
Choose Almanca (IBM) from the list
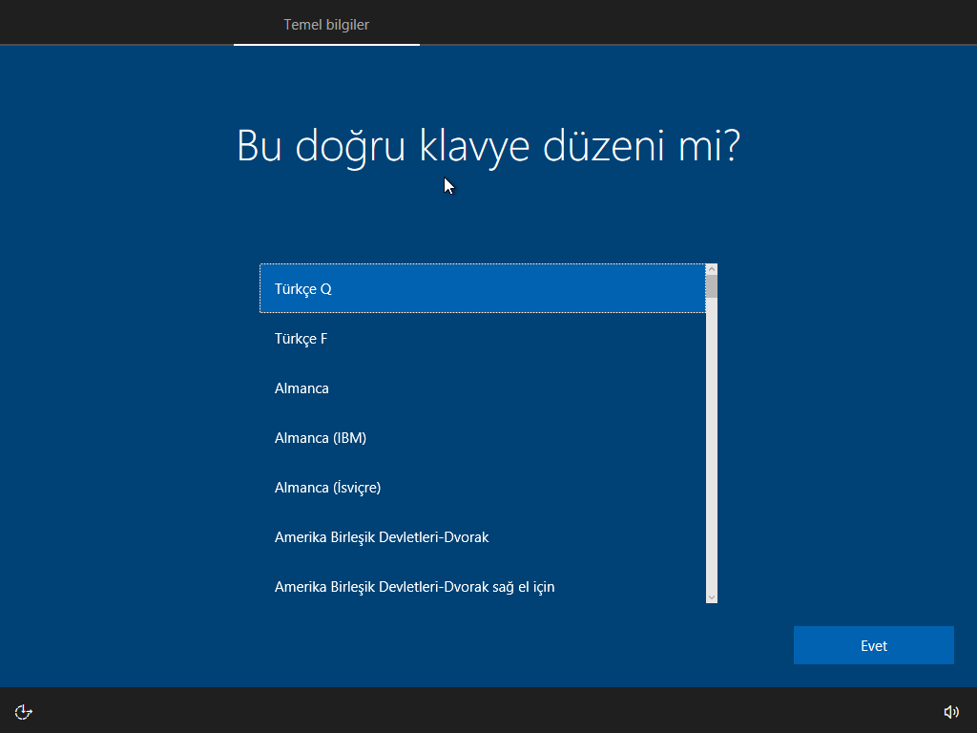(x=482, y=438)
